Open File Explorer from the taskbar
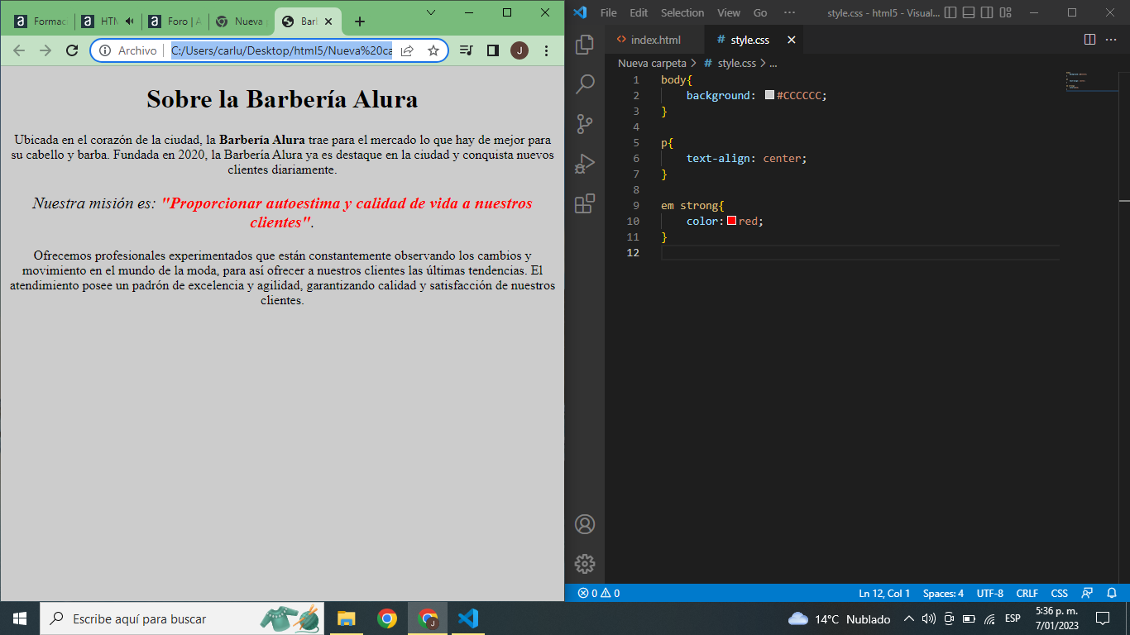The width and height of the screenshot is (1130, 635). point(346,618)
